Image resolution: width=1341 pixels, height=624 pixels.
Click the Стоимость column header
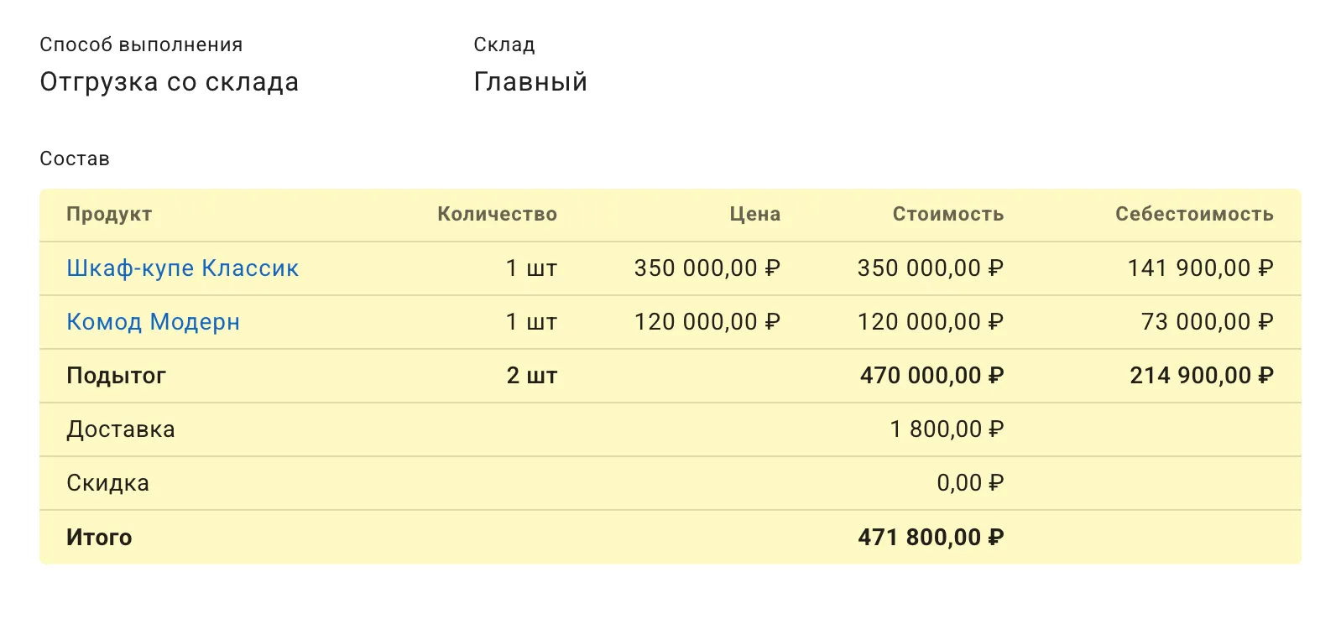(x=946, y=214)
